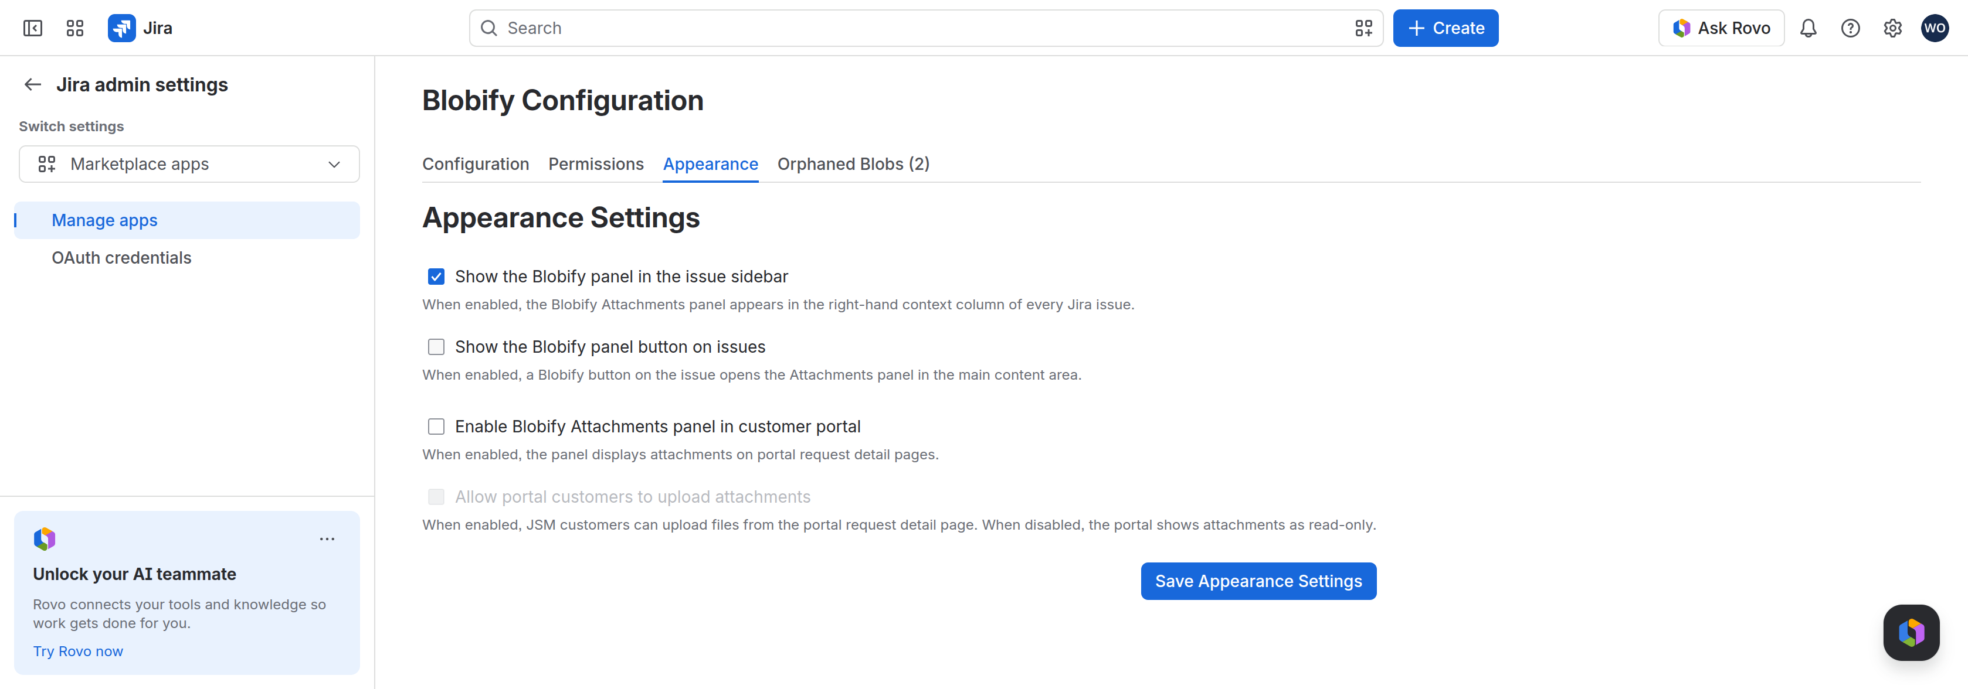
Task: Click the Rovo logo in the promo card
Action: click(x=45, y=538)
